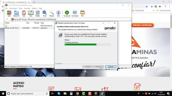Viewport: 172px width, 96px height.
Task: Open Chrome three-dot menu
Action: click(170, 6)
